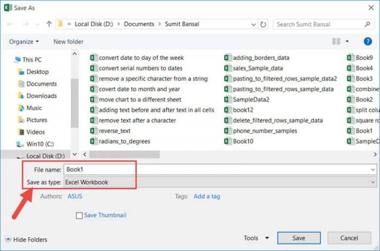
Task: Enable the Save Thumbnail checkbox
Action: click(79, 215)
